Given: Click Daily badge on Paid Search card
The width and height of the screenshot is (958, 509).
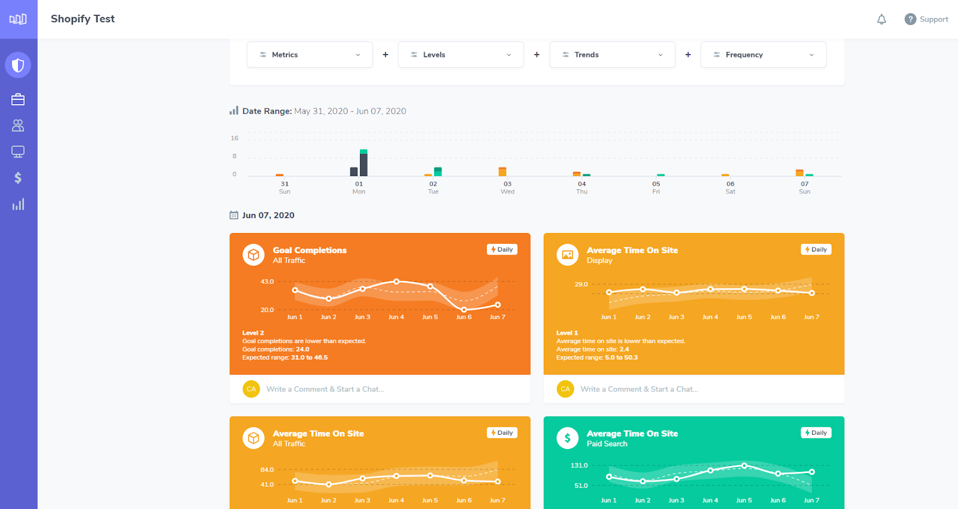Looking at the screenshot, I should click(x=816, y=433).
